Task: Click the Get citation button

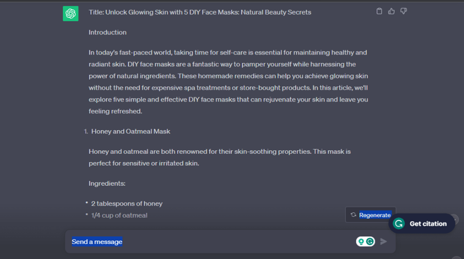Action: (422, 223)
